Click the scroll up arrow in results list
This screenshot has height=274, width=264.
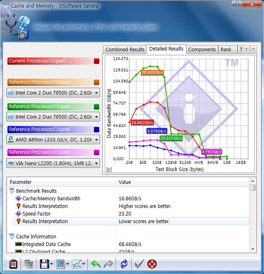pyautogui.click(x=253, y=181)
